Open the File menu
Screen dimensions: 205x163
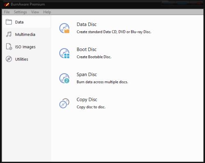click(7, 12)
